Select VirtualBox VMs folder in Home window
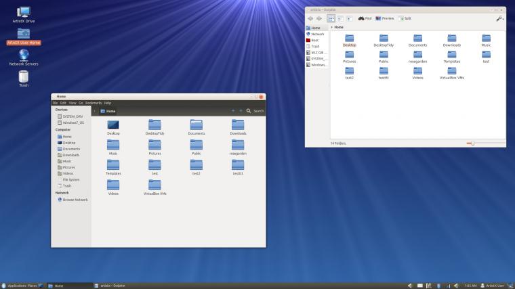 [x=154, y=187]
